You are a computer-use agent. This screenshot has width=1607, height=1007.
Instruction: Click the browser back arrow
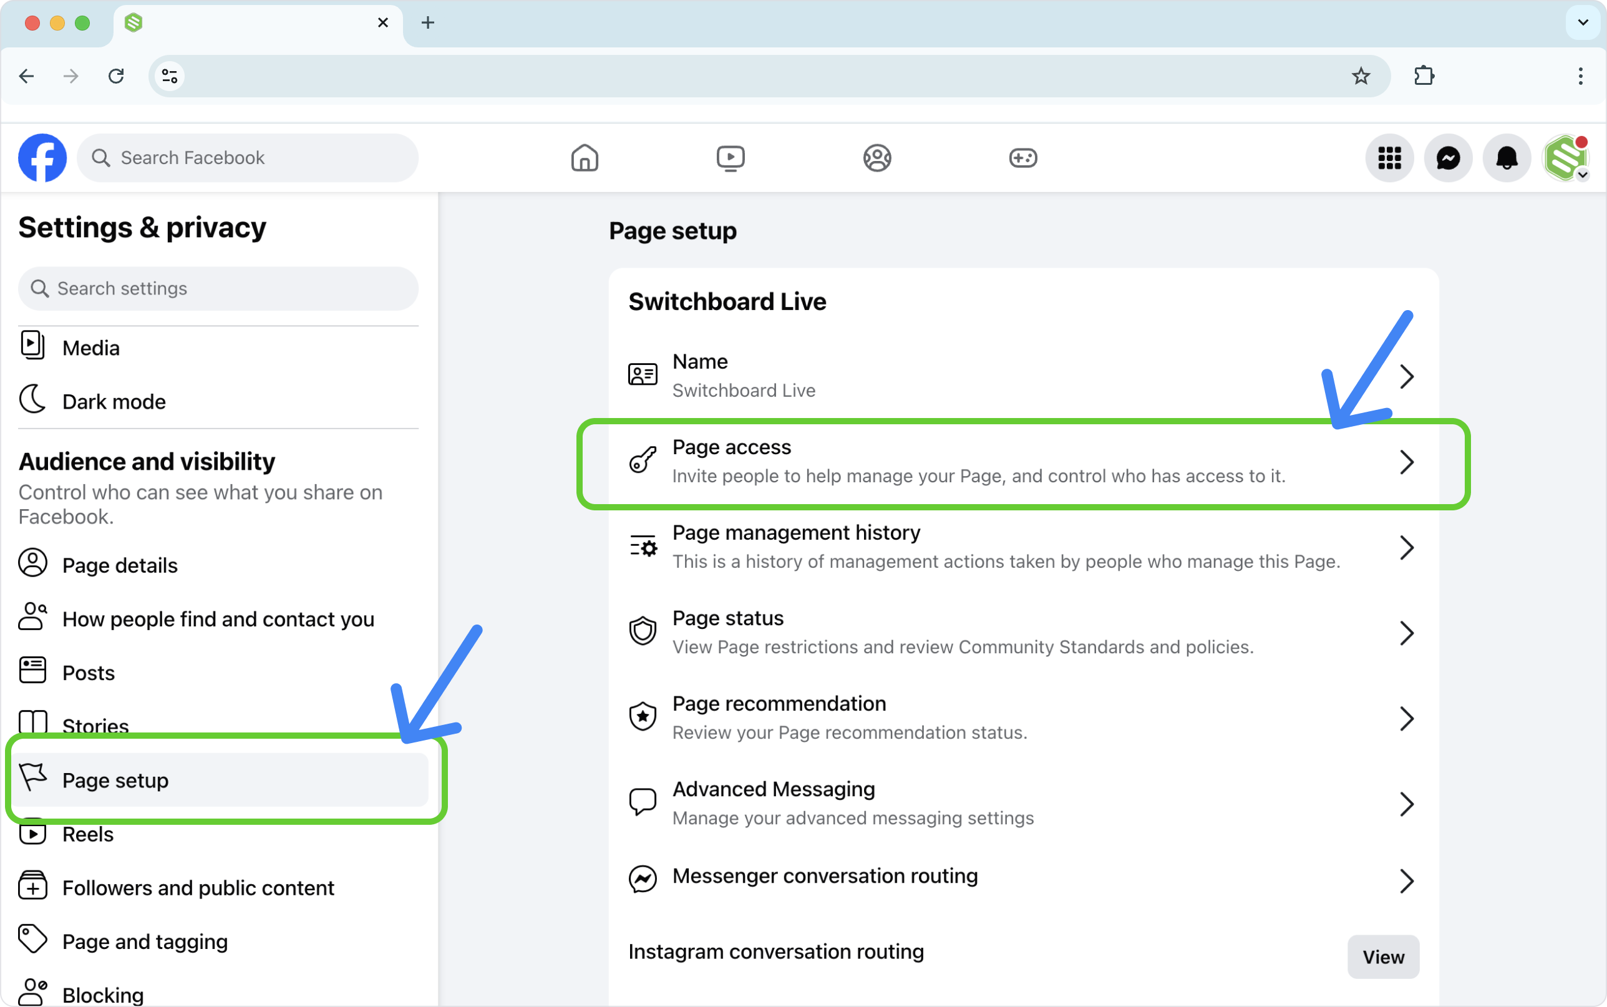27,76
